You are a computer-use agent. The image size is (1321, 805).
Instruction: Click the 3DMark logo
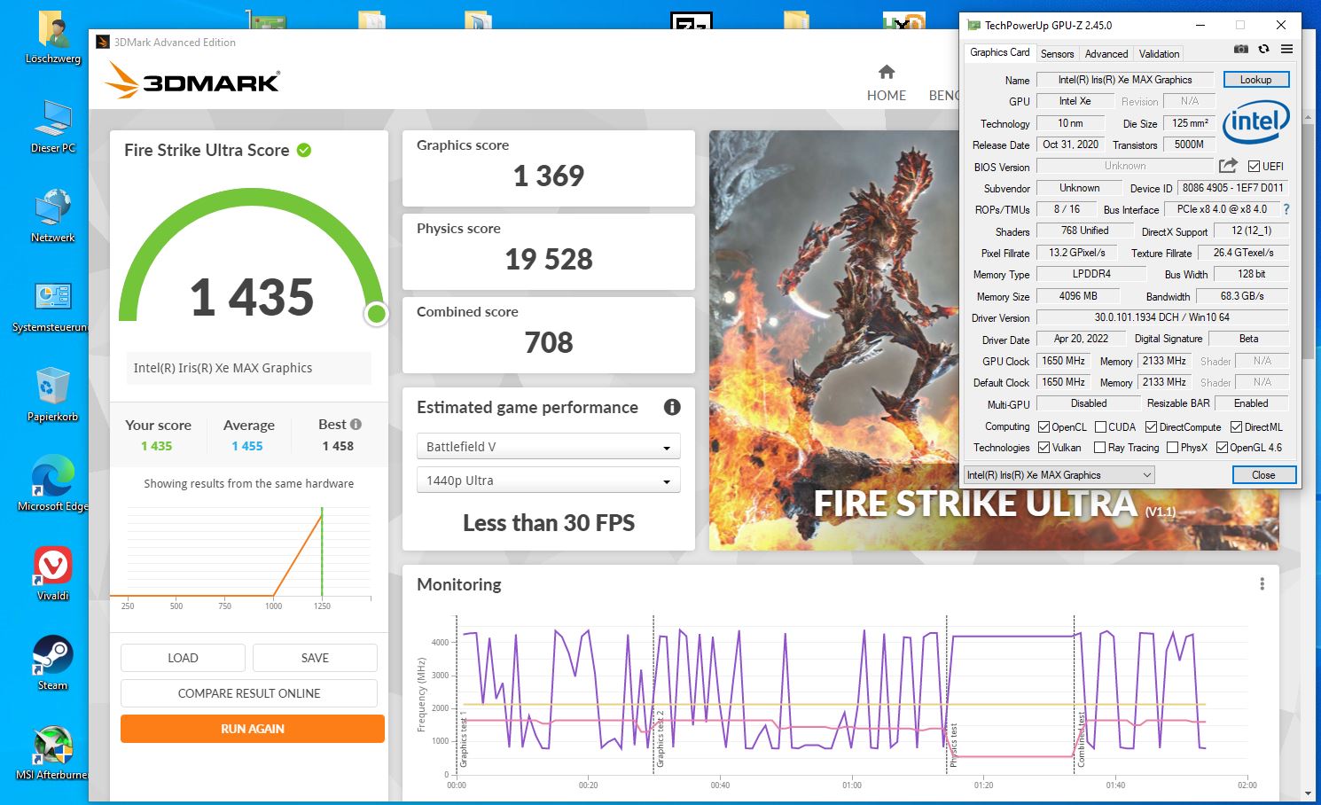pos(192,80)
